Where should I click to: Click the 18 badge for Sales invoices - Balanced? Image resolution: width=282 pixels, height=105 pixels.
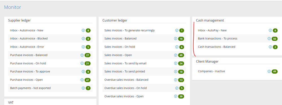coord(181,39)
